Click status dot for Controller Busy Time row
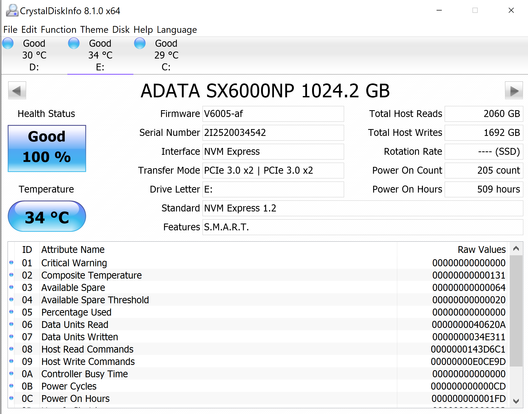 pos(11,373)
